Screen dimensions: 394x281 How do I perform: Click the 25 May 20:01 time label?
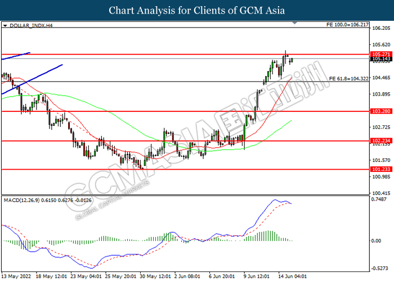tap(121, 277)
